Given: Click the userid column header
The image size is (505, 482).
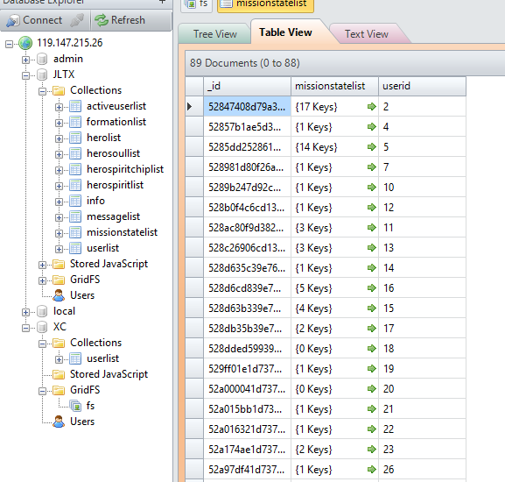Looking at the screenshot, I should click(x=422, y=86).
